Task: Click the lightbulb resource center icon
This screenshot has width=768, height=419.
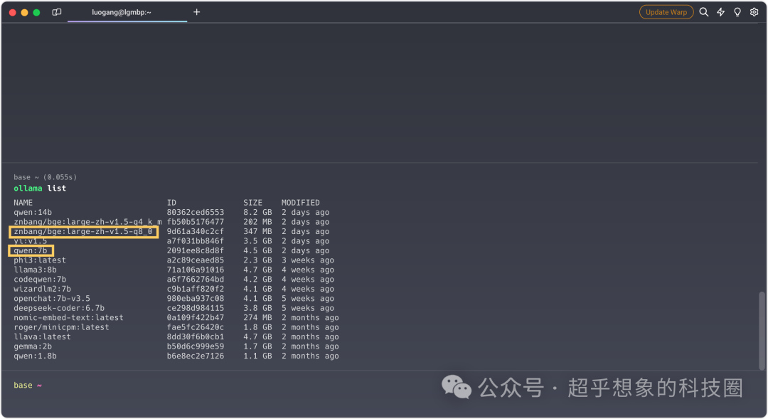Action: pos(737,12)
